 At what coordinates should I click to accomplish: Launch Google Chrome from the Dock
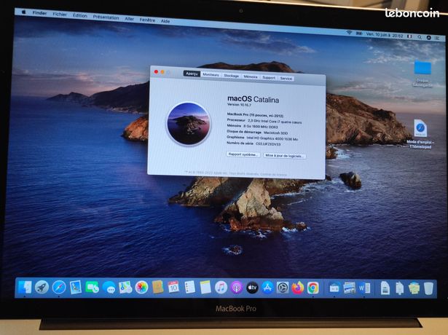click(x=313, y=288)
